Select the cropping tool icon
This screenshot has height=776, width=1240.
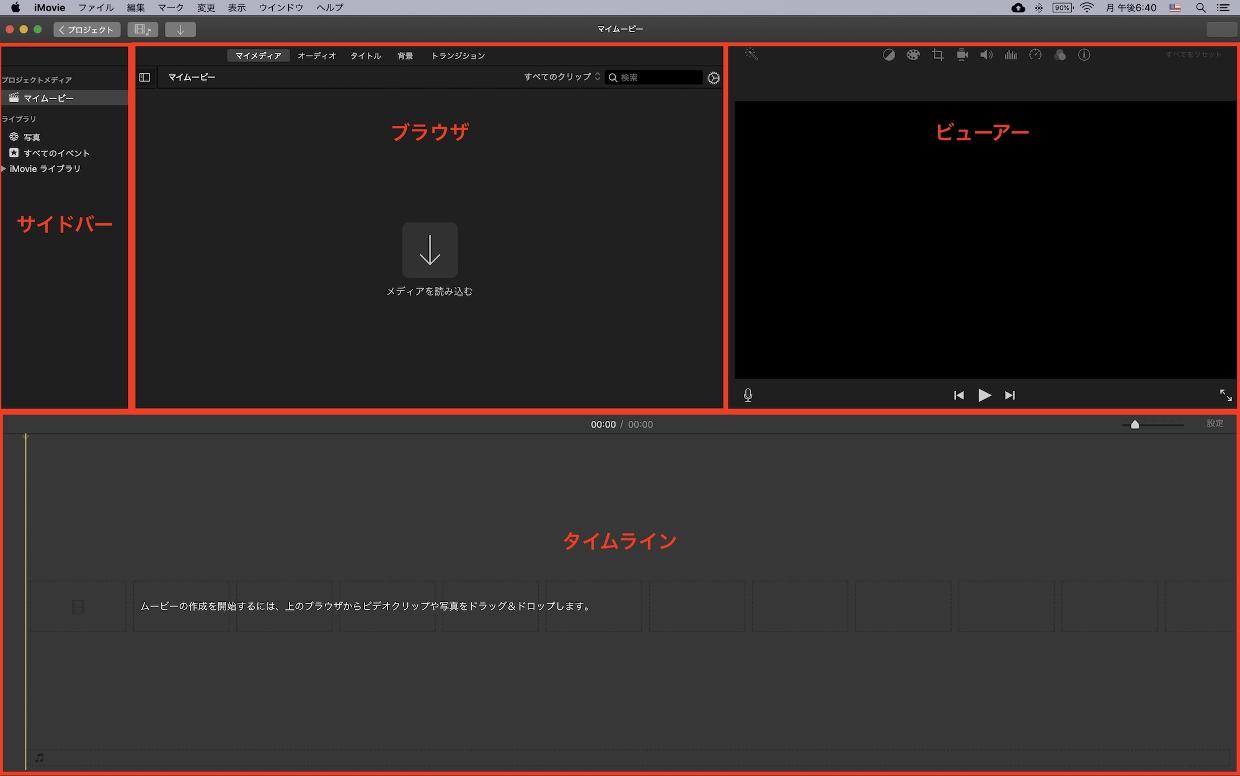[x=938, y=55]
